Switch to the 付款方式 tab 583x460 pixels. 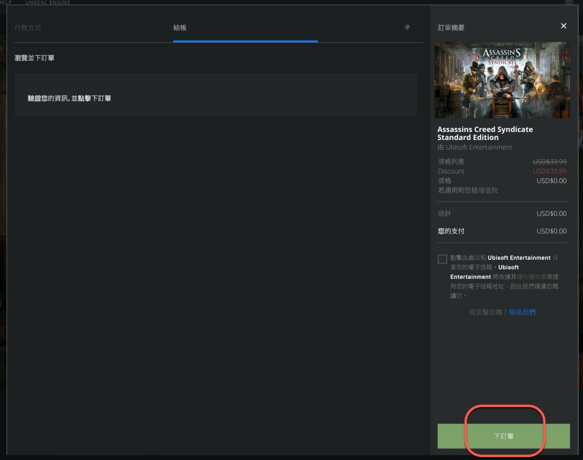28,28
